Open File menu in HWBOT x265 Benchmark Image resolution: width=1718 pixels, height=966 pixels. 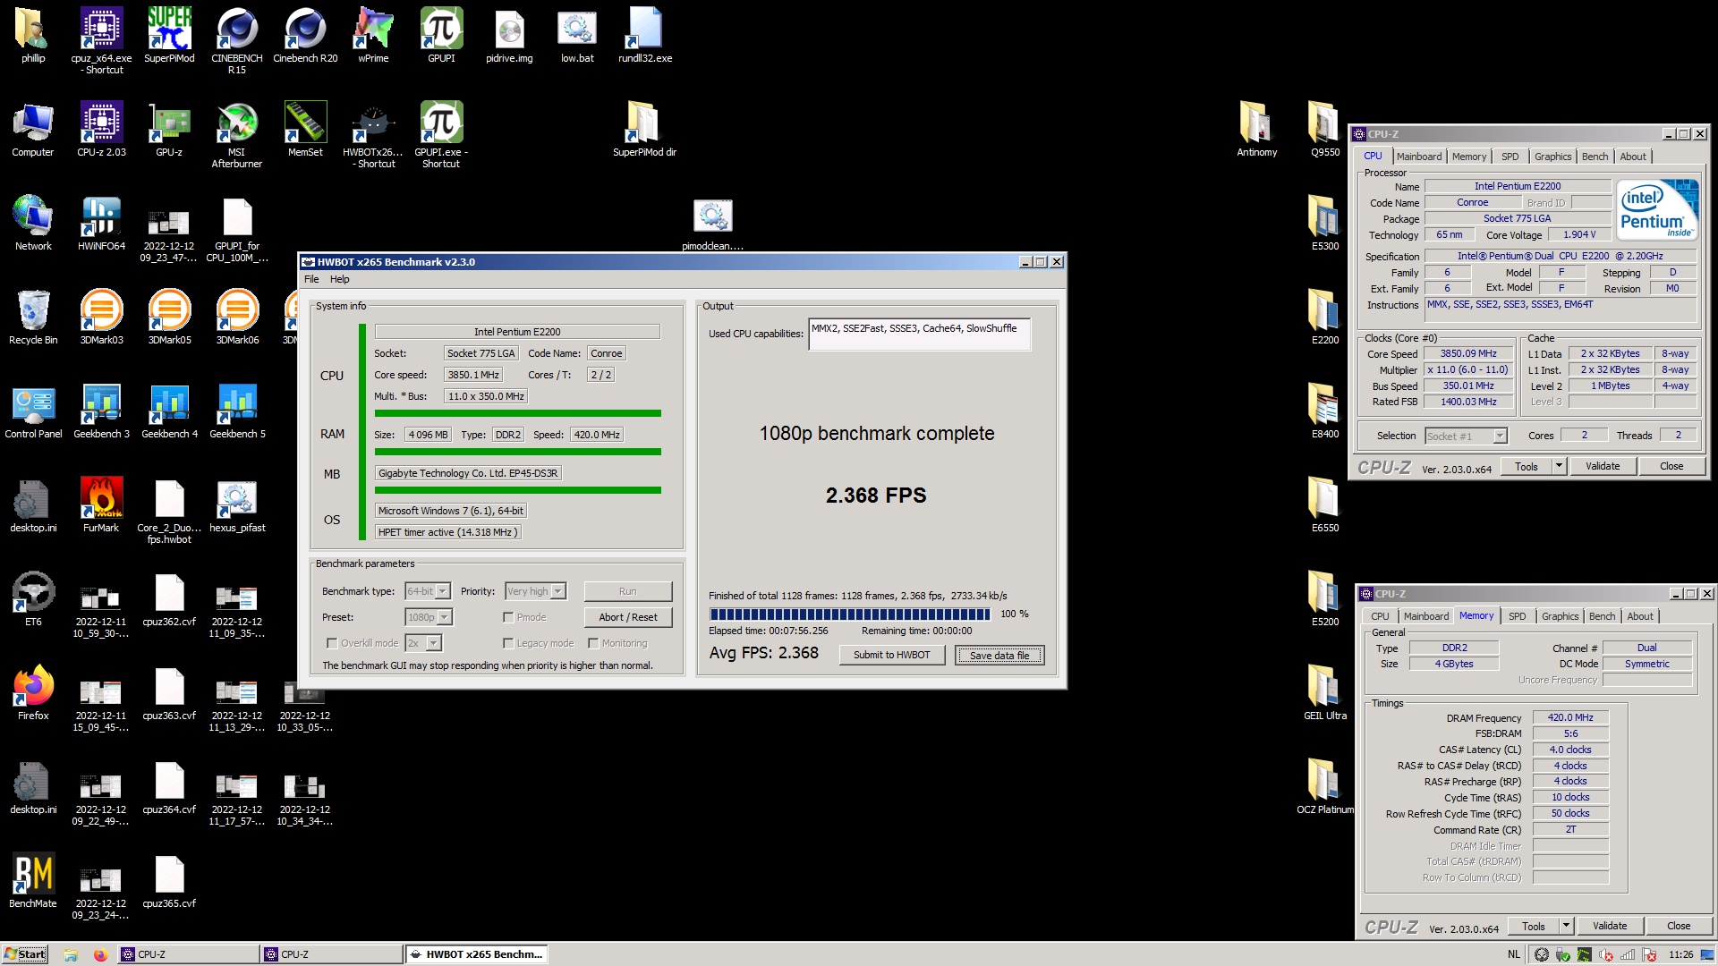click(311, 279)
